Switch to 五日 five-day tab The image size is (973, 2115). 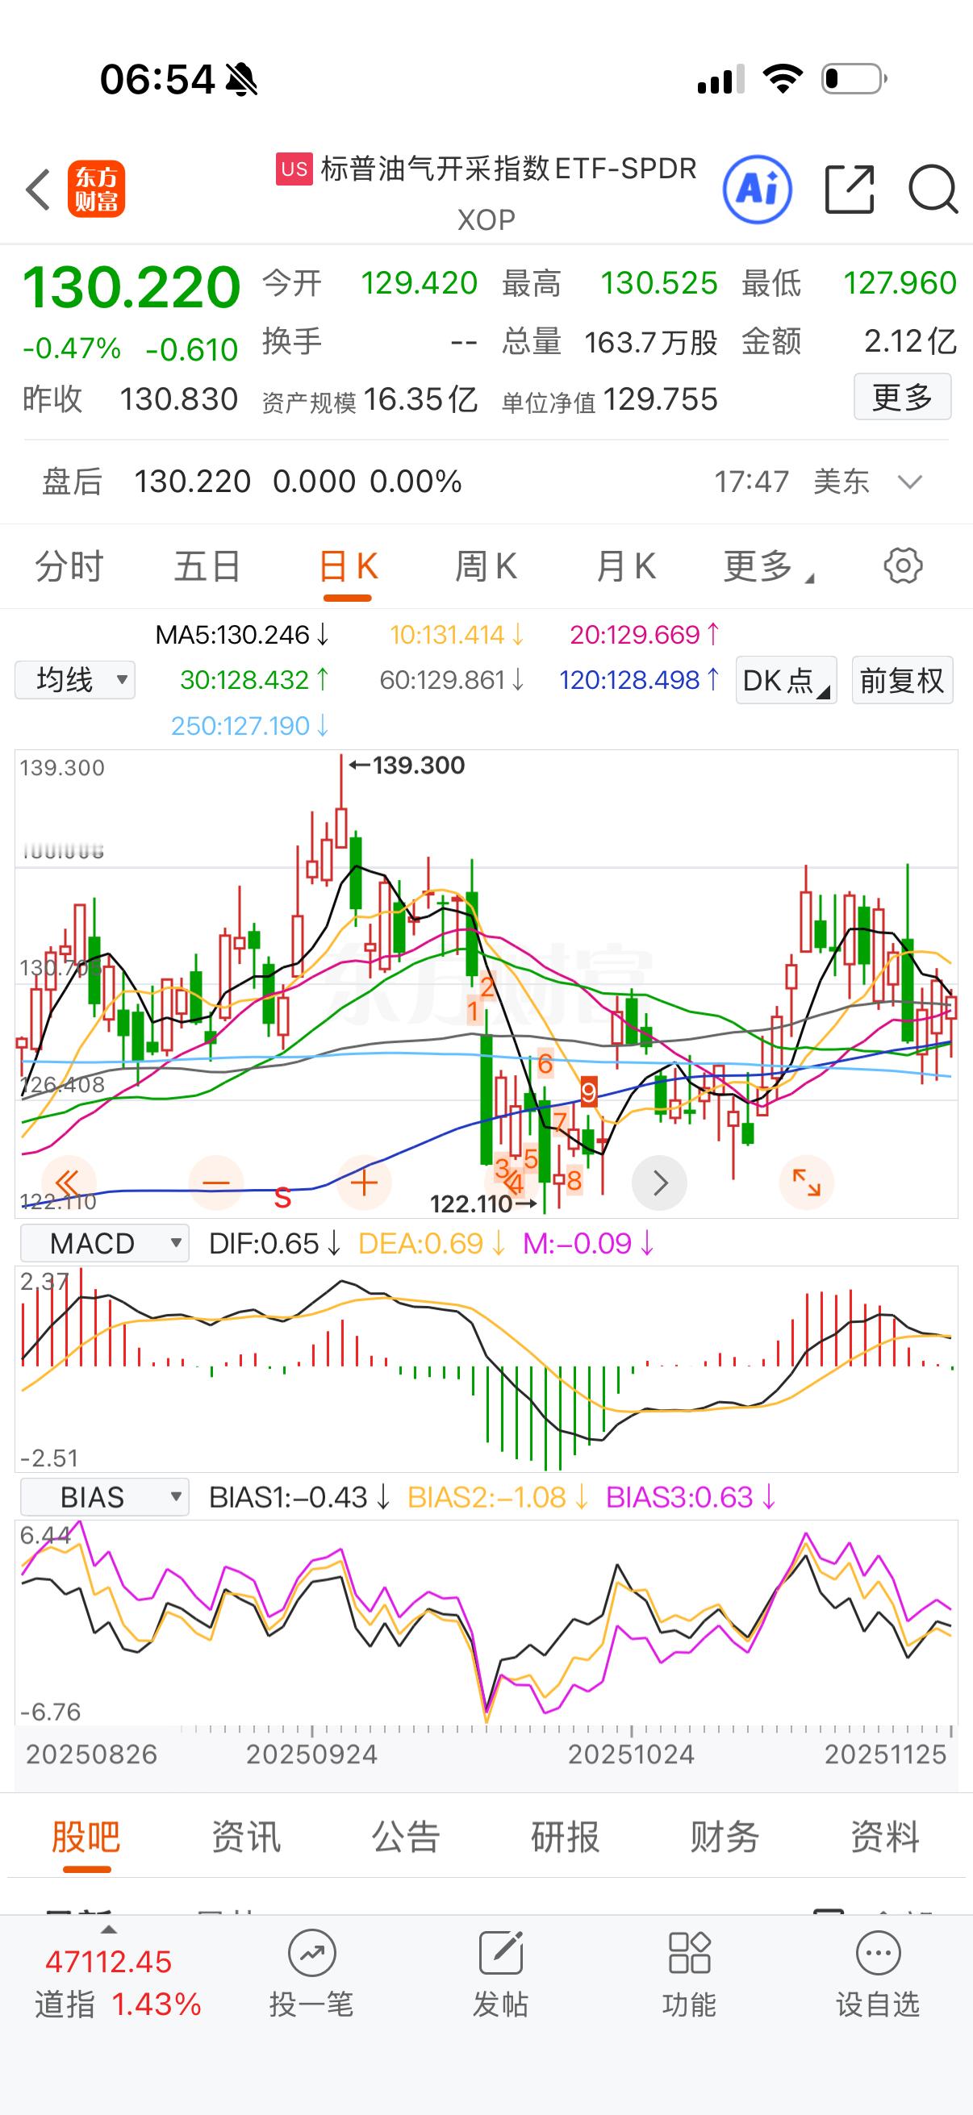pos(207,566)
